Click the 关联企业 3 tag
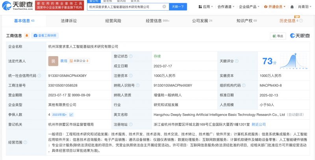 click(79, 61)
